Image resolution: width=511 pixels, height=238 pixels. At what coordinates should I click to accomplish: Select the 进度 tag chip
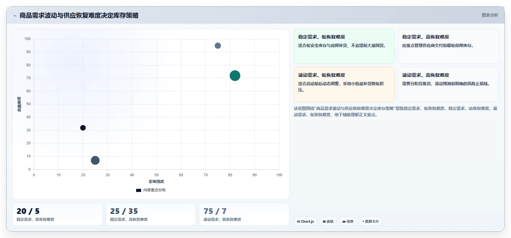[348, 221]
